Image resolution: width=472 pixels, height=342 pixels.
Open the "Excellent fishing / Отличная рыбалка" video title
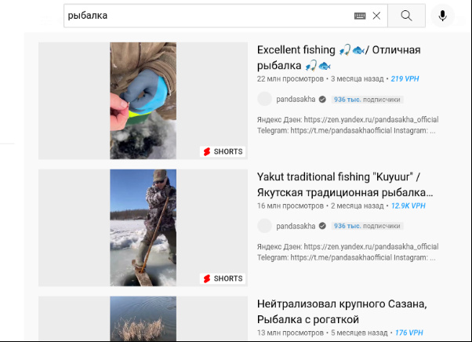(339, 57)
